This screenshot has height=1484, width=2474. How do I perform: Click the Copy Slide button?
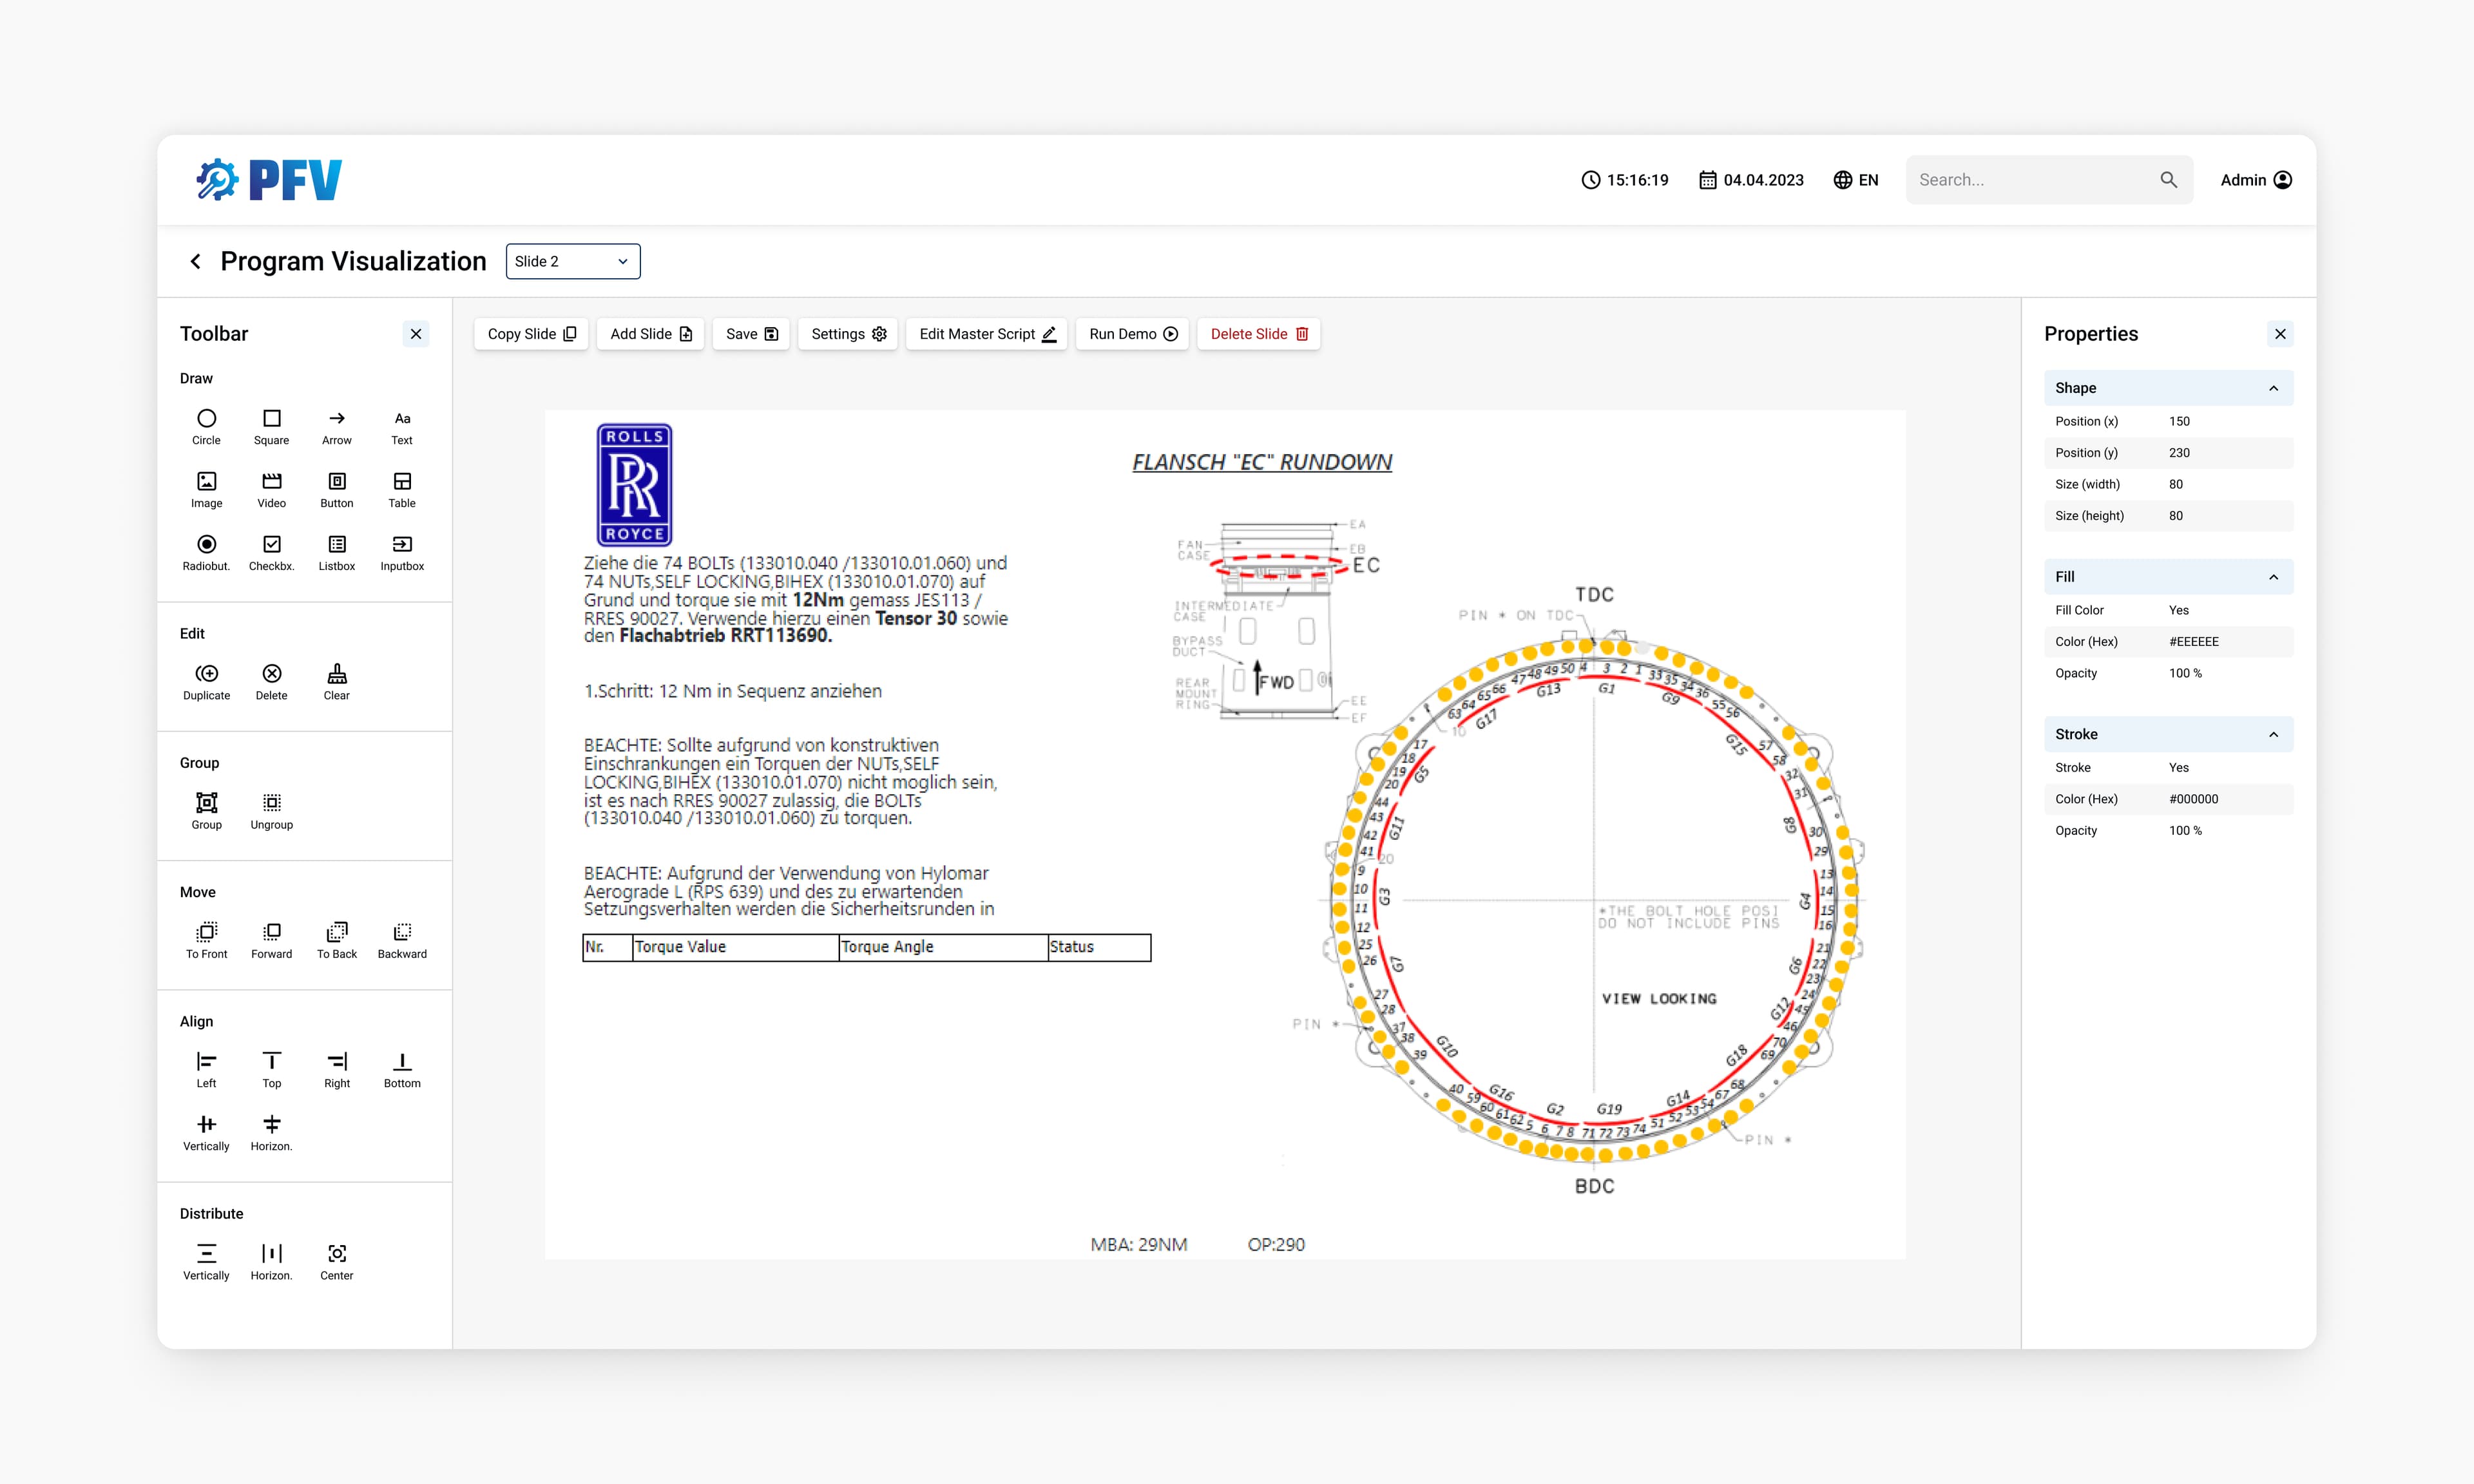click(531, 334)
